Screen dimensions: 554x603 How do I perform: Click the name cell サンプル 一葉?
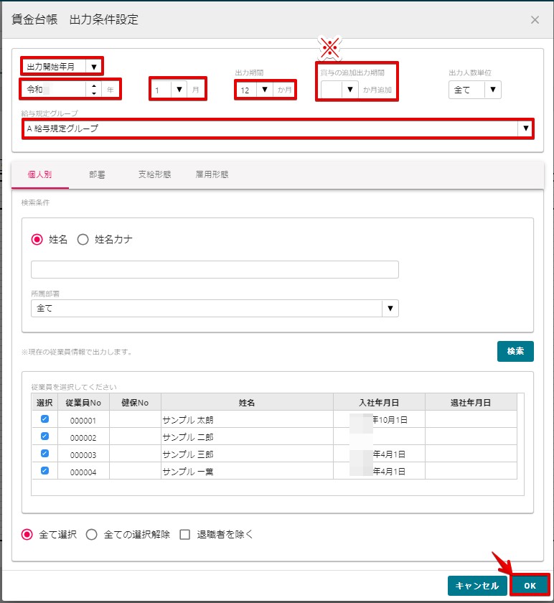(x=247, y=471)
